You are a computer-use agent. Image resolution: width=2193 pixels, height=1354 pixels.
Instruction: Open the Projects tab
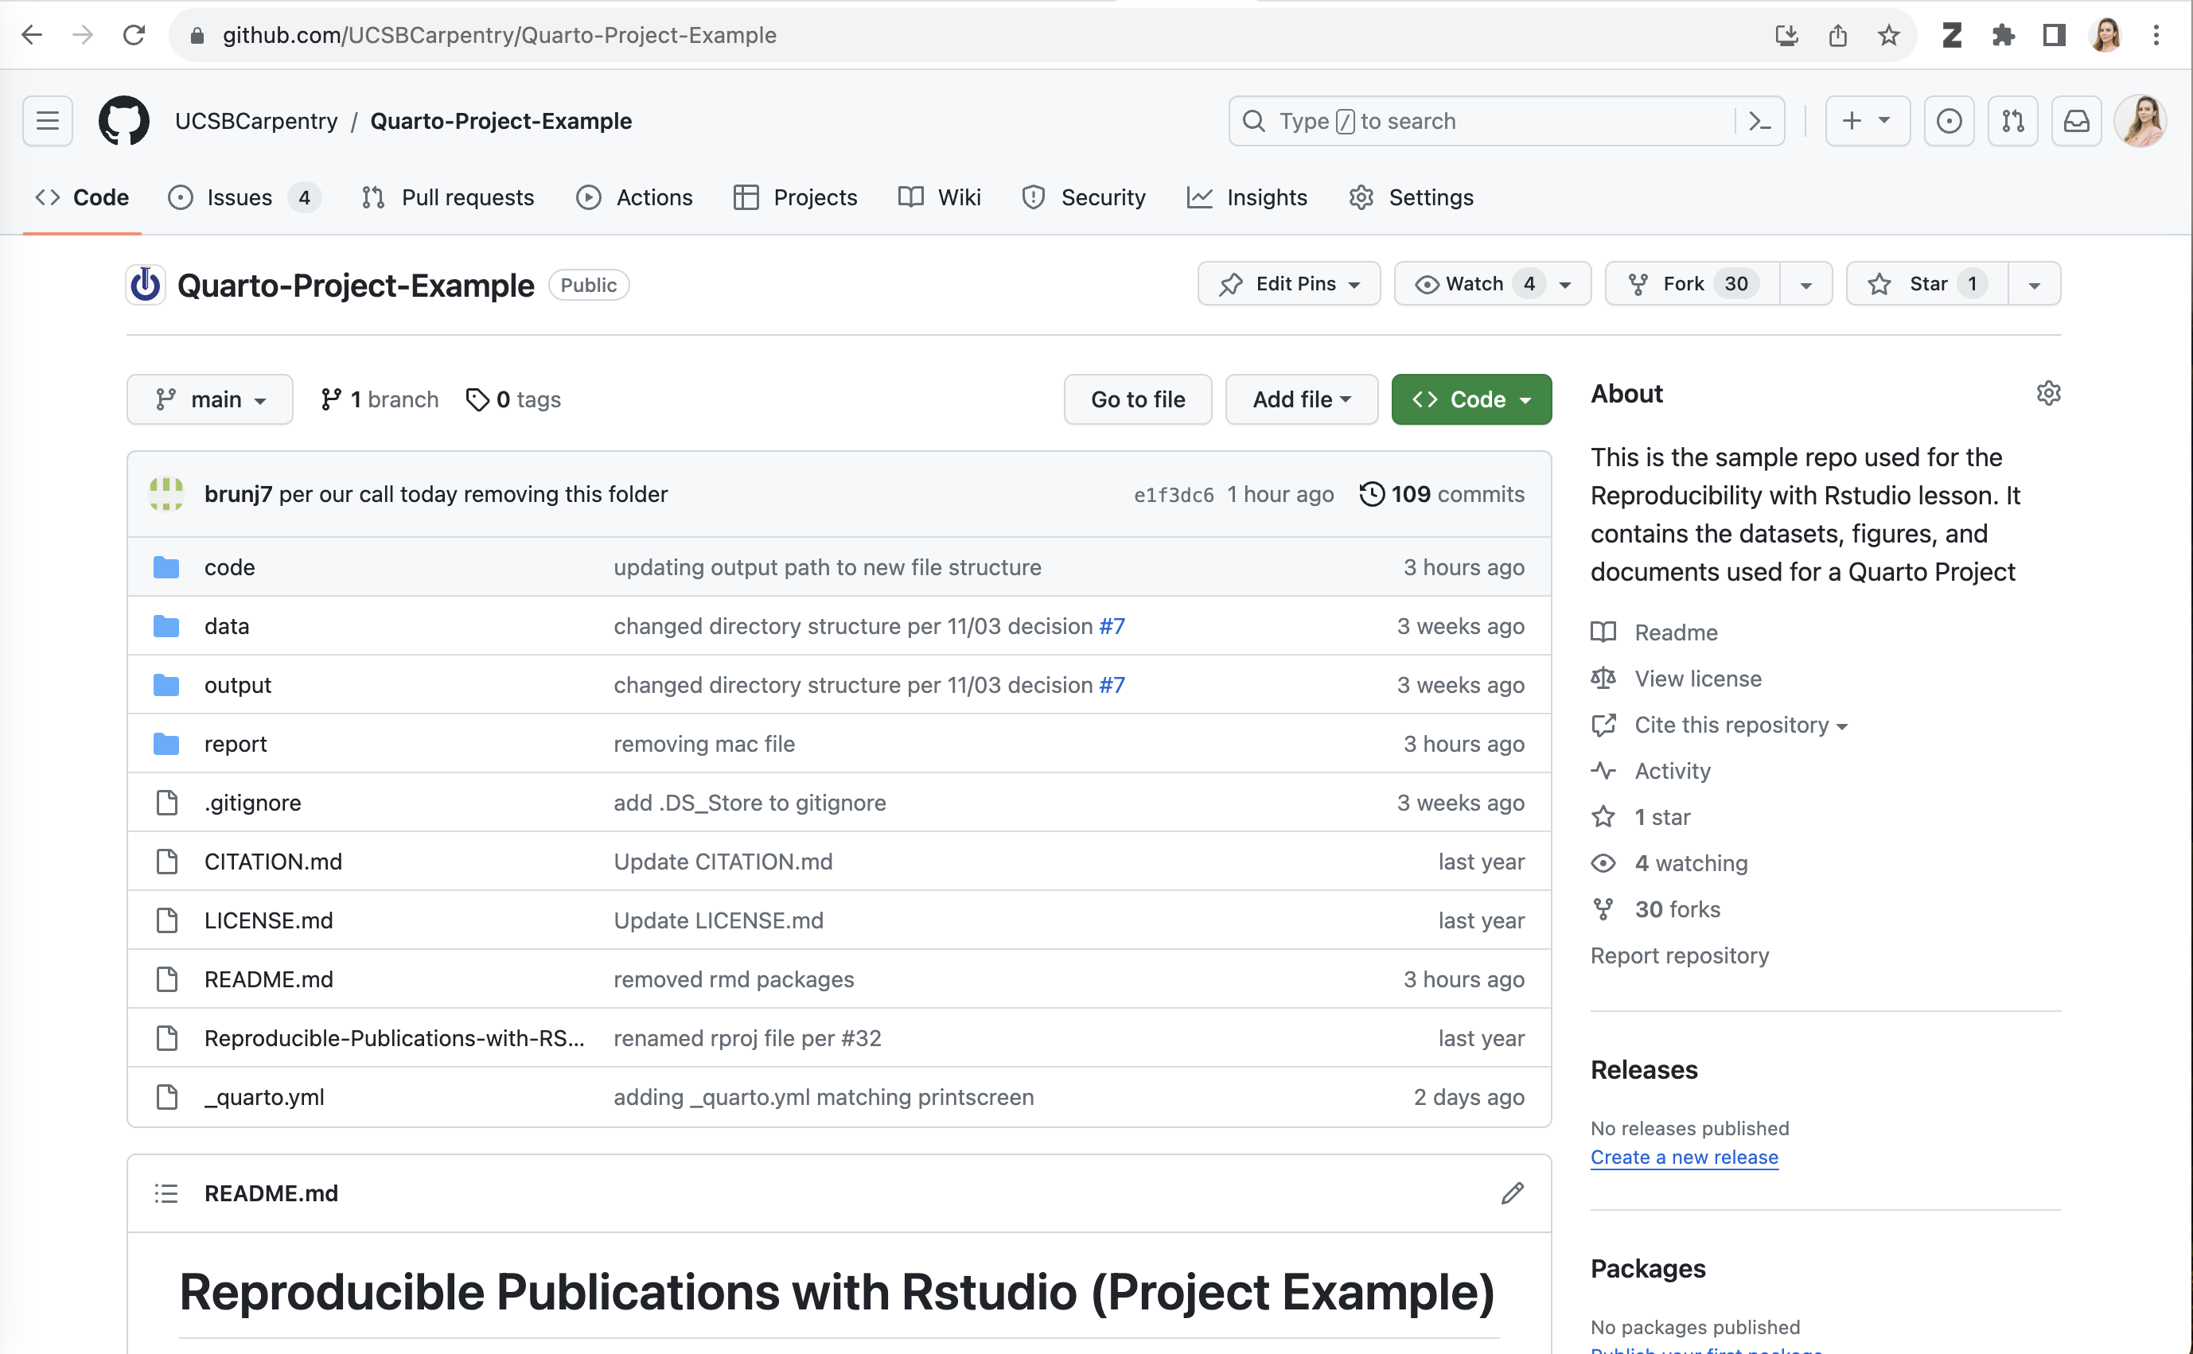tap(794, 197)
